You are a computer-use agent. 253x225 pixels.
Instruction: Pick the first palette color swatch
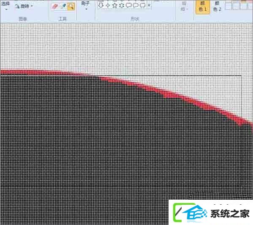[x=228, y=6]
